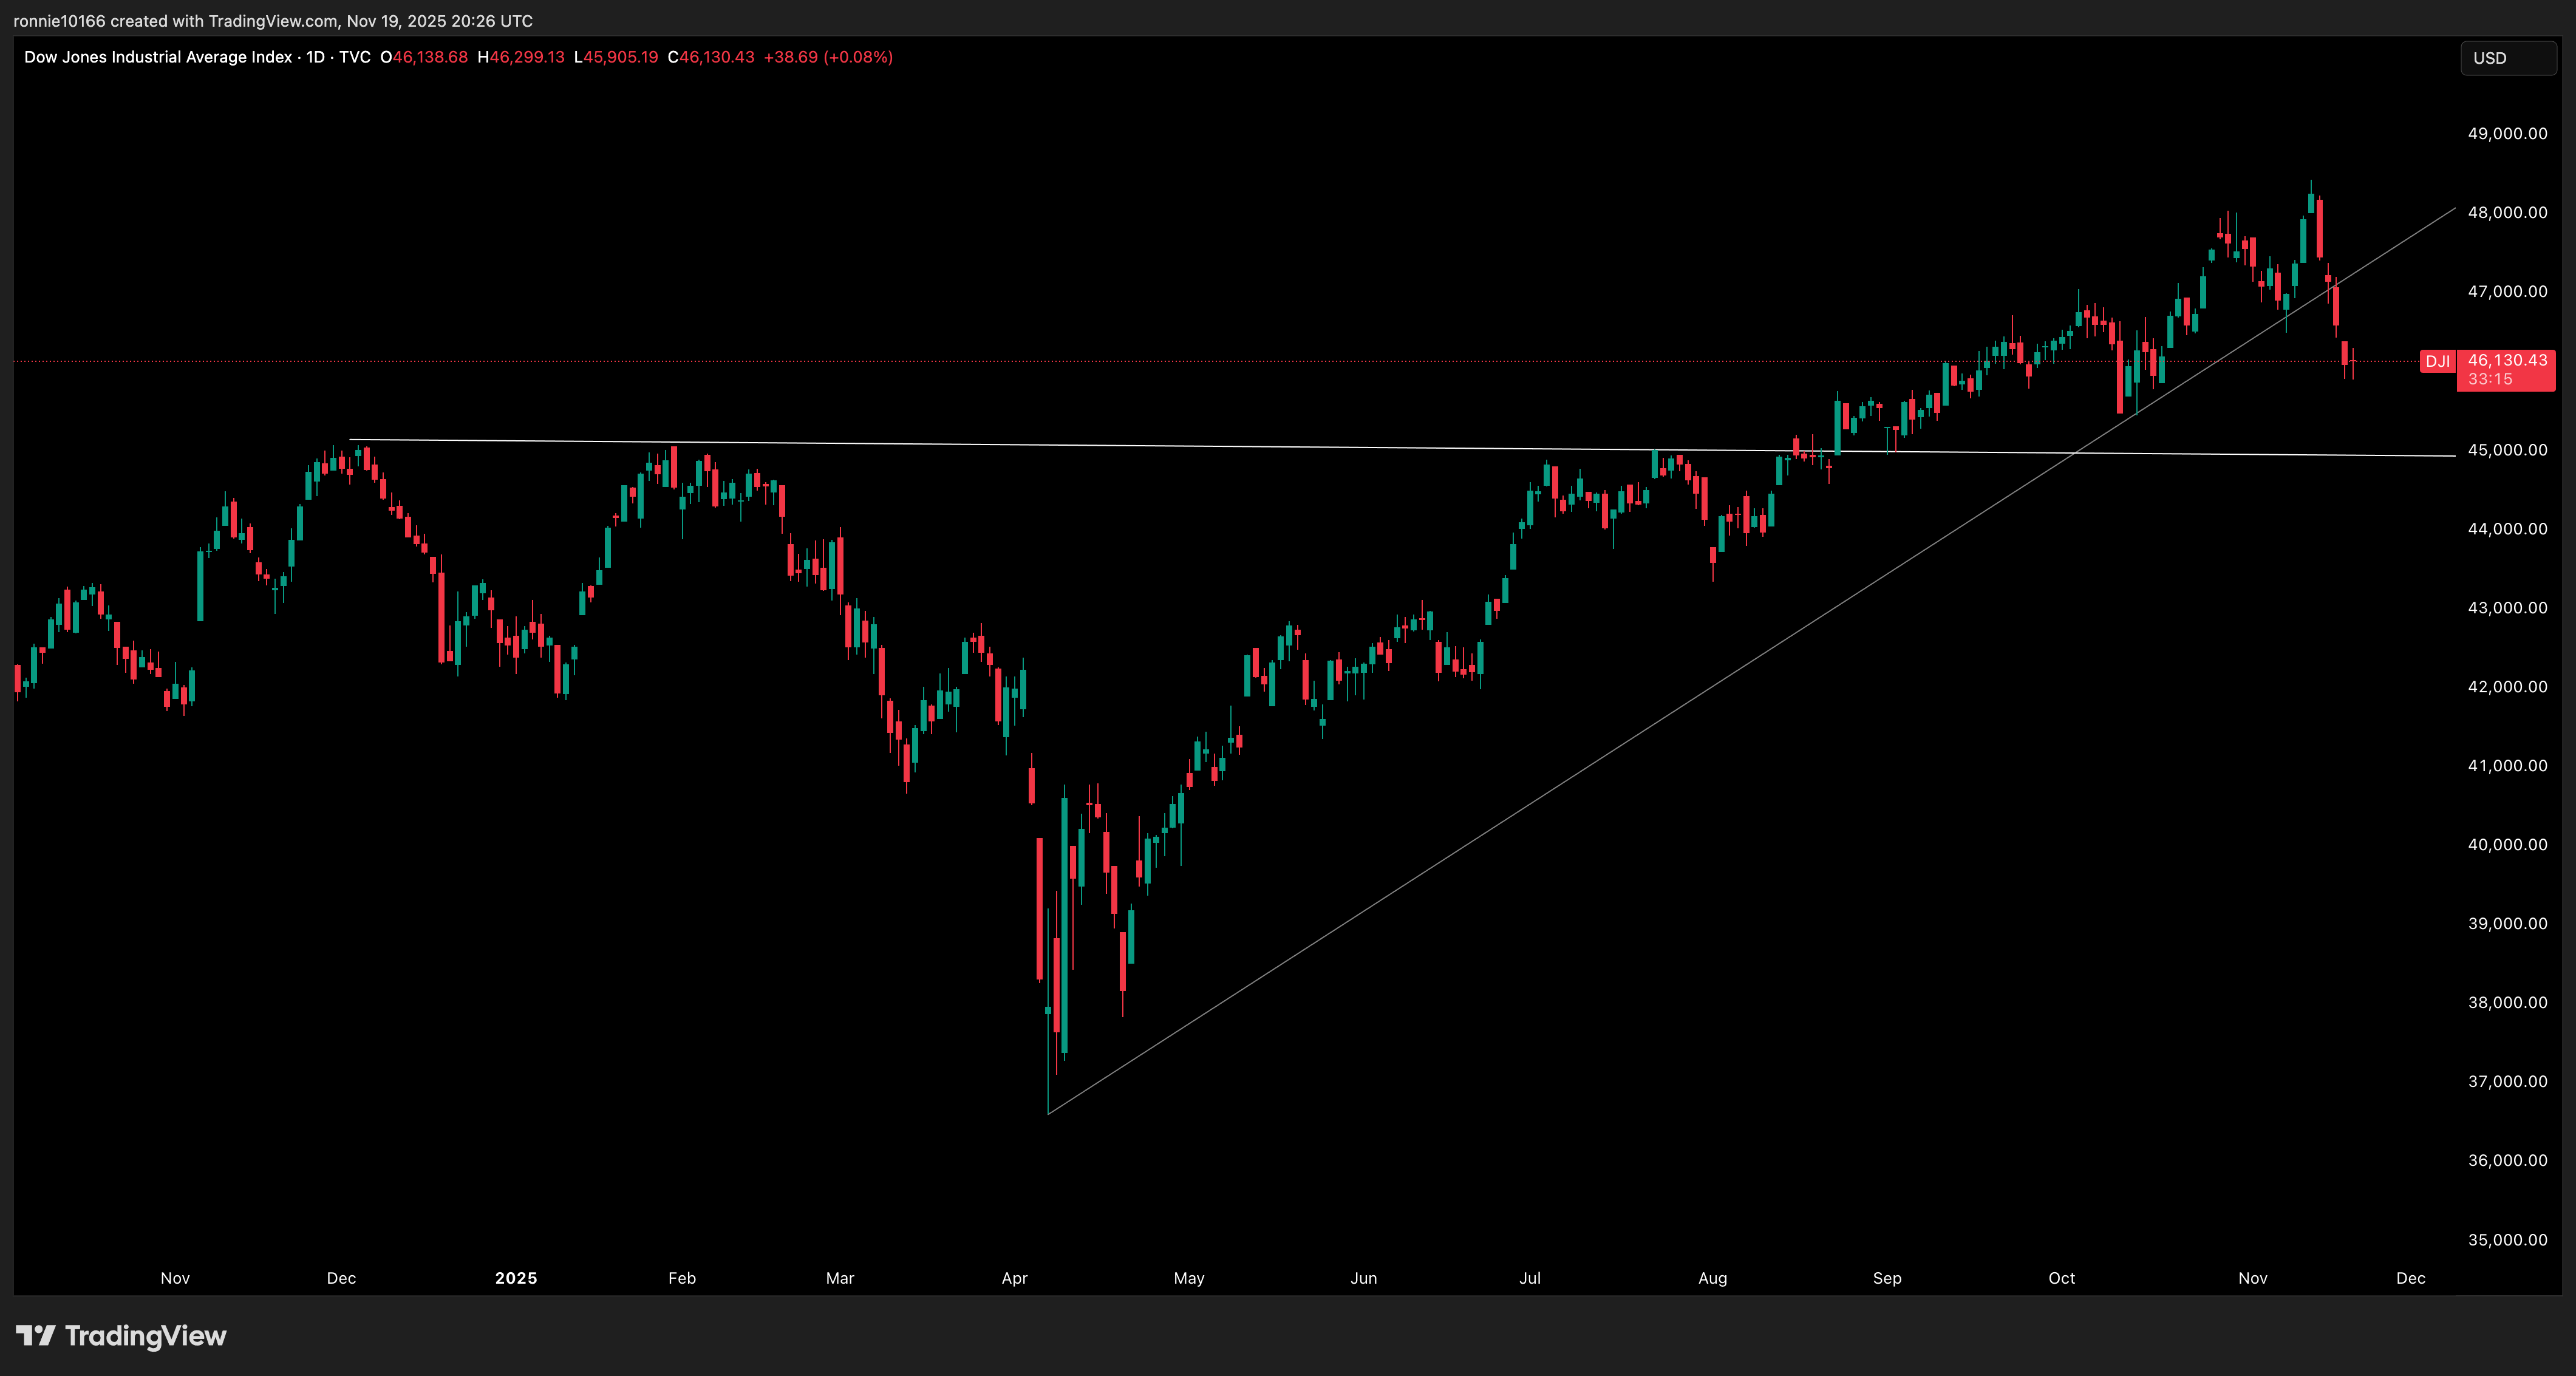Screen dimensions: 2576x1376
Task: Toggle the USD currency unit button
Action: click(x=2508, y=57)
